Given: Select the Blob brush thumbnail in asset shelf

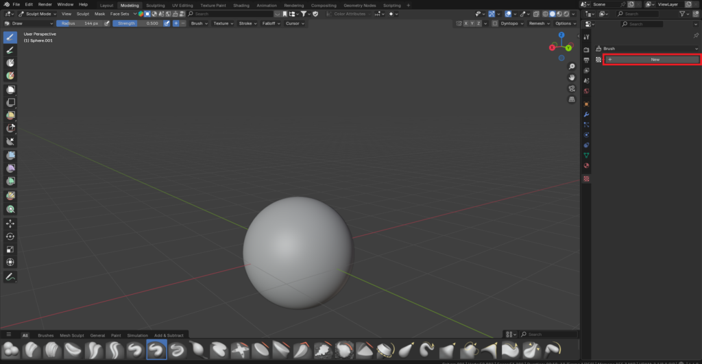Looking at the screenshot, I should coord(11,350).
